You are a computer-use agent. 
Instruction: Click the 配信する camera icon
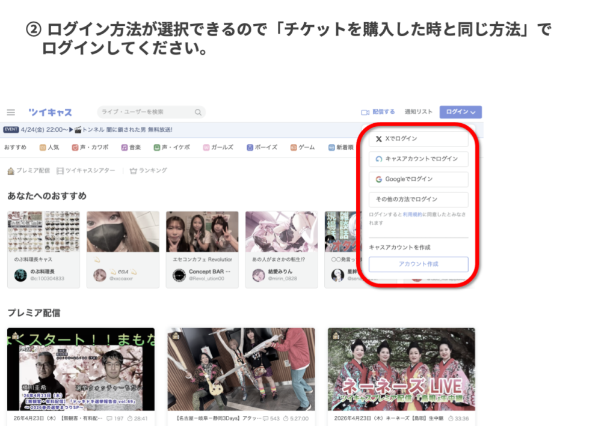pyautogui.click(x=365, y=112)
